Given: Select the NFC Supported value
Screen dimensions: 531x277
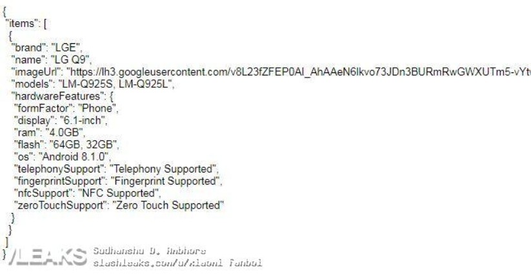Looking at the screenshot, I should tap(119, 194).
